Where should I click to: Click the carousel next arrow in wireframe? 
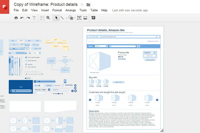pos(157,100)
